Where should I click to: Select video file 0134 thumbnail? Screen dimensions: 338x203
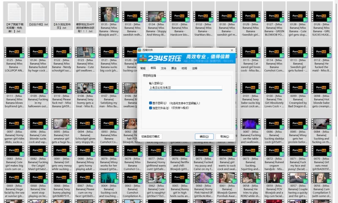coord(156,16)
